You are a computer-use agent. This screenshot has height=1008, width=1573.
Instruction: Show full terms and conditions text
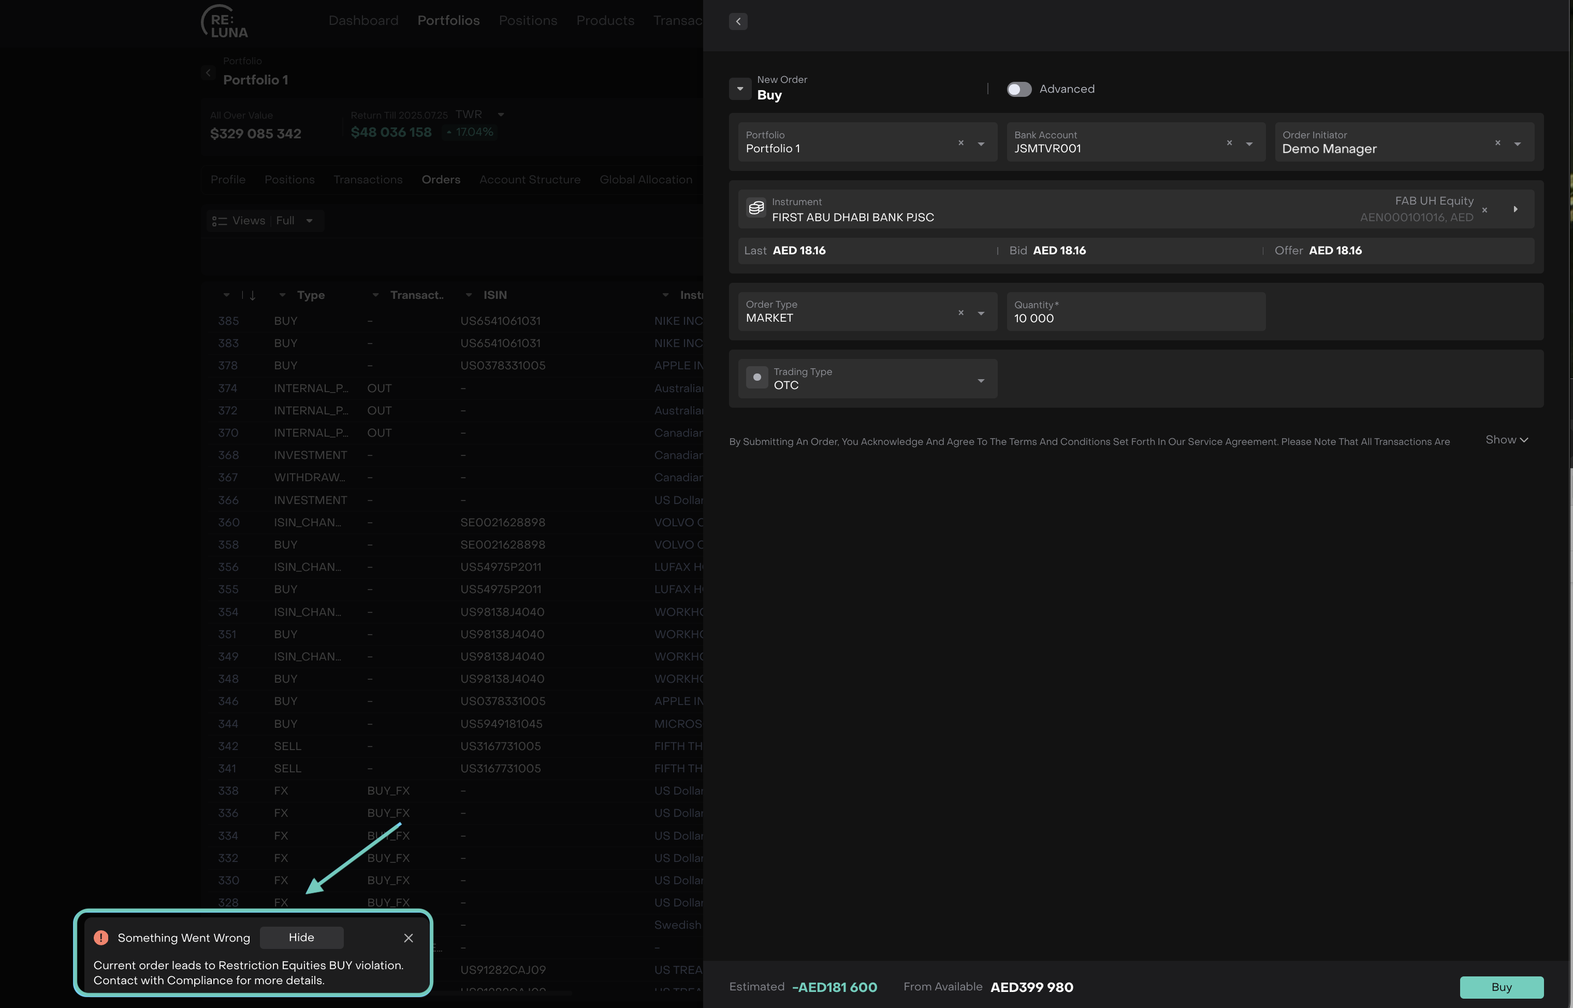pyautogui.click(x=1506, y=440)
